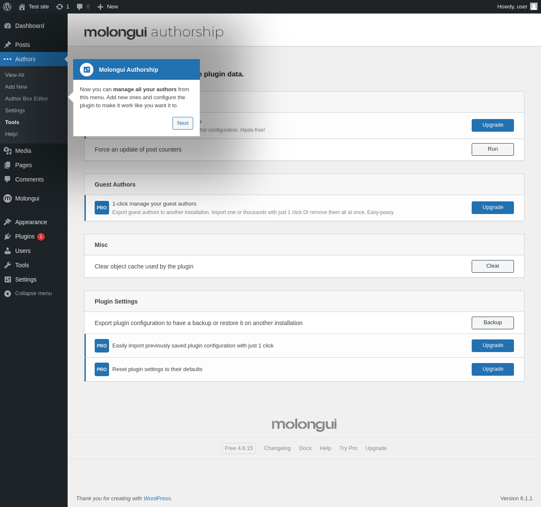Click the Media icon in sidebar
This screenshot has width=541, height=507.
pyautogui.click(x=8, y=151)
